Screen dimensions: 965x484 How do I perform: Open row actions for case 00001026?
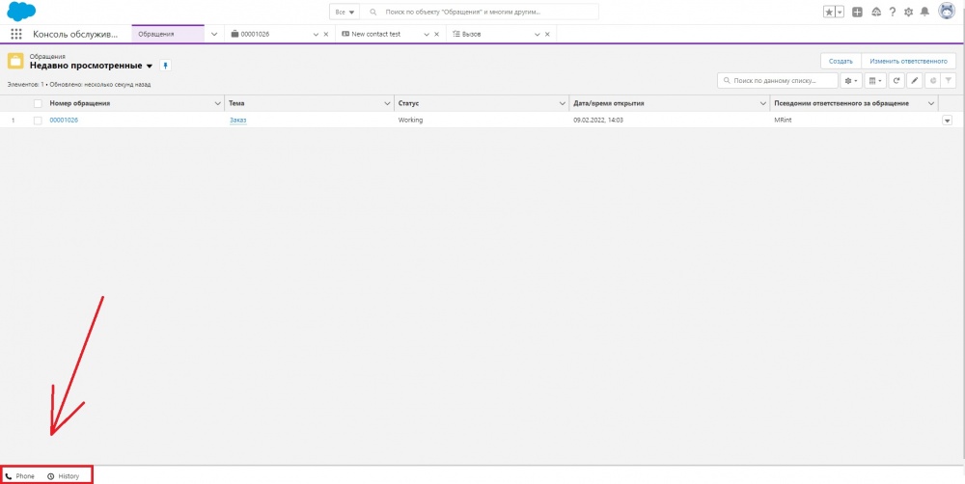click(948, 121)
